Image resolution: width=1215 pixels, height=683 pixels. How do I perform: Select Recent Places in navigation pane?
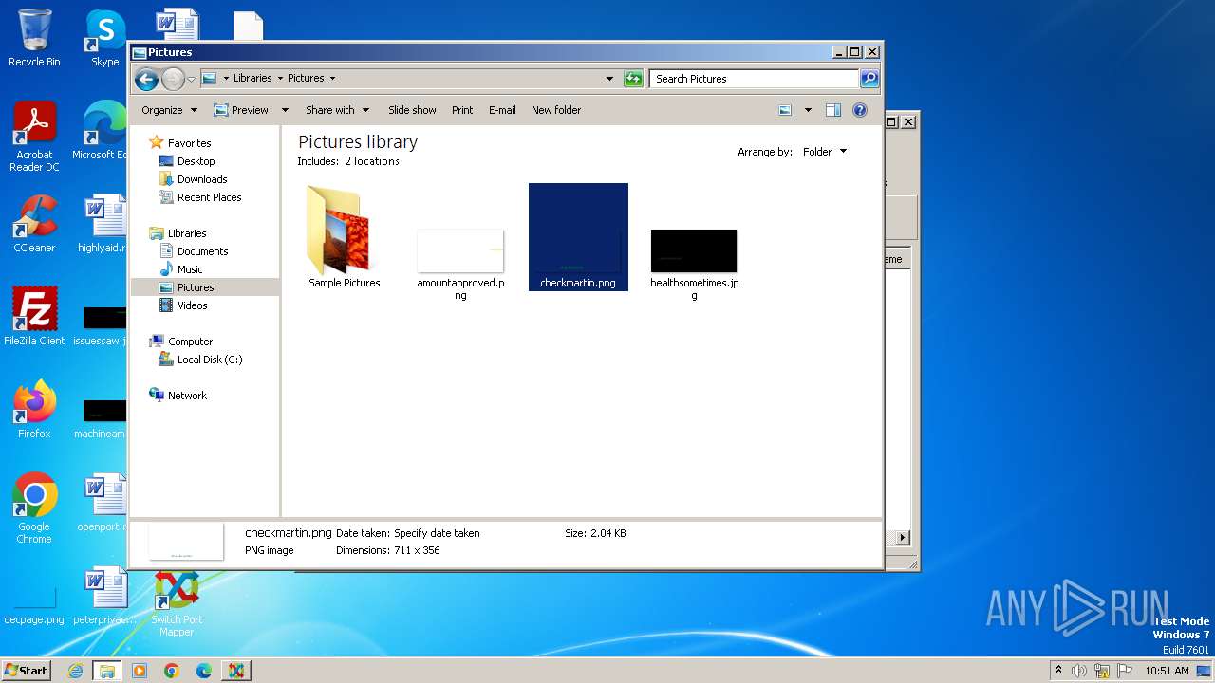point(209,197)
